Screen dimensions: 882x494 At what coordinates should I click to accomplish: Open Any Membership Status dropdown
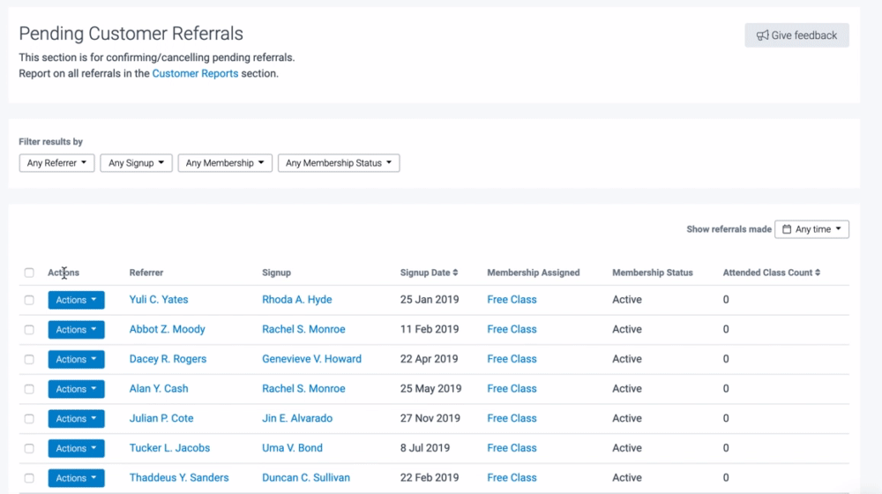(339, 163)
